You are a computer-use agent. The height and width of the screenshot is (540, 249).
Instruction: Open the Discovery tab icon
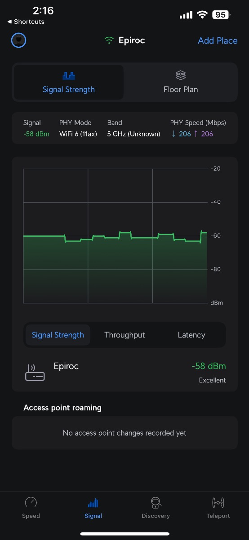point(156,502)
